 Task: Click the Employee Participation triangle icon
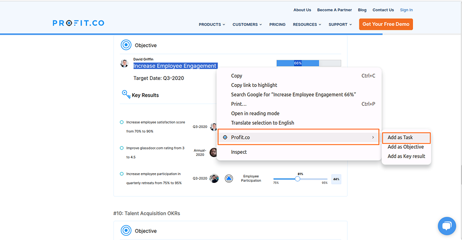[x=229, y=179]
